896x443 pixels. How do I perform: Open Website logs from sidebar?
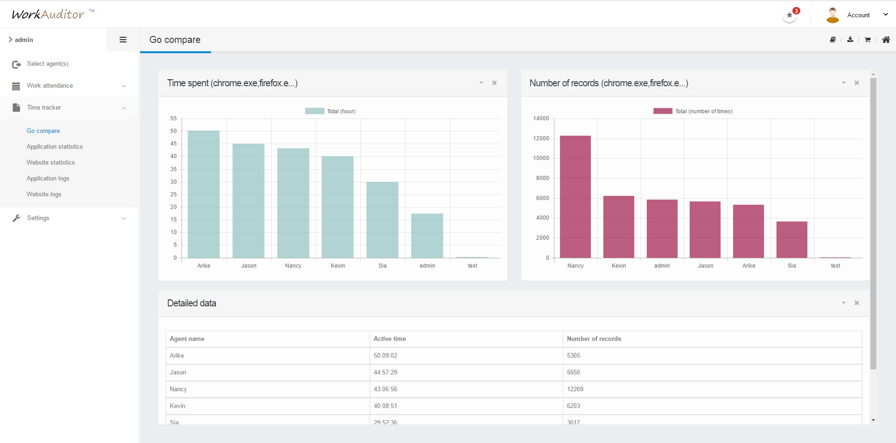click(44, 194)
